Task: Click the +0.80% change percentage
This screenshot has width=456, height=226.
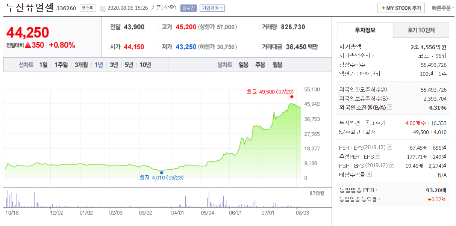Action: pos(62,45)
